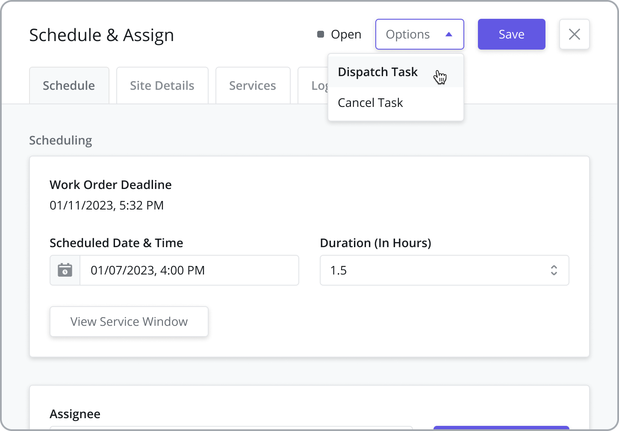Switch to the Schedule tab
Viewport: 619px width, 431px height.
69,86
